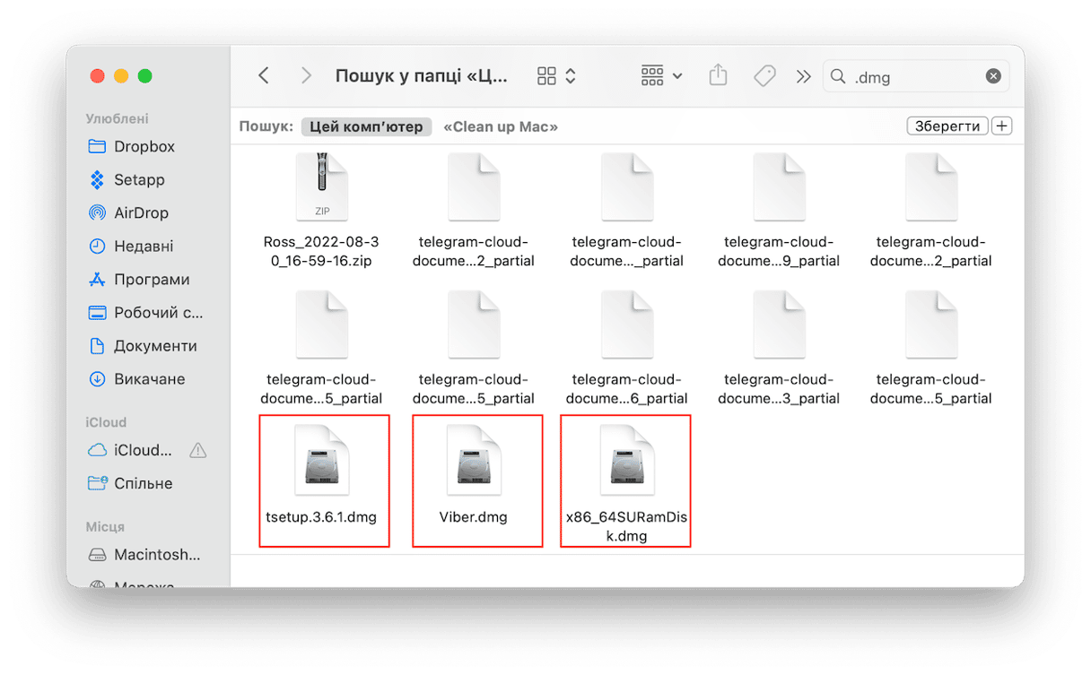Select the «Цей комп'ютер» search scope
Screen dimensions: 1091x675
[x=366, y=126]
